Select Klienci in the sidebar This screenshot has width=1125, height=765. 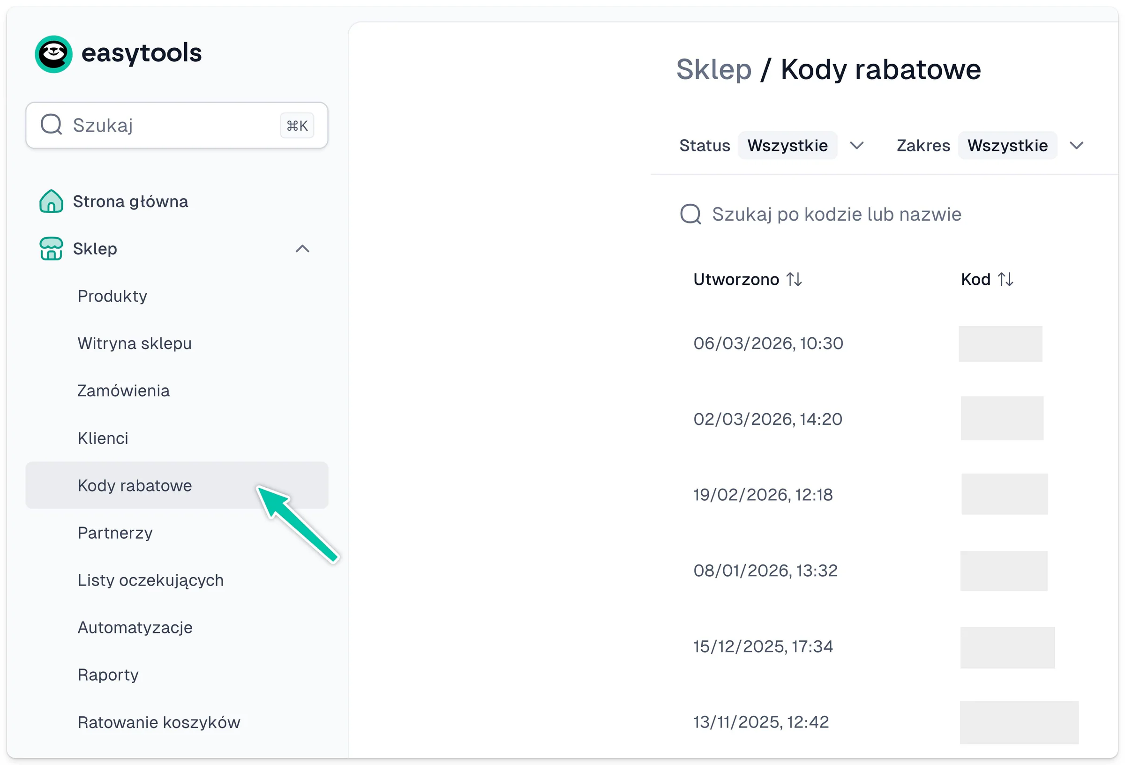pyautogui.click(x=177, y=438)
